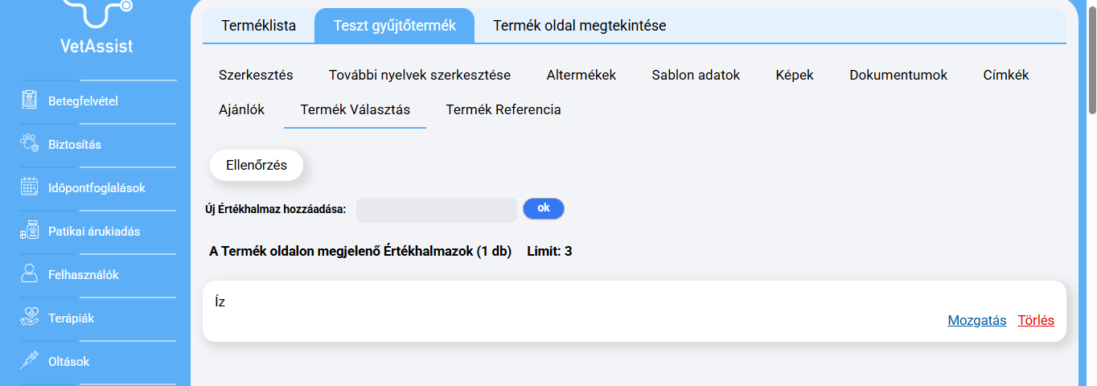Image resolution: width=1097 pixels, height=386 pixels.
Task: Switch to the Terméklista tab
Action: coord(258,26)
